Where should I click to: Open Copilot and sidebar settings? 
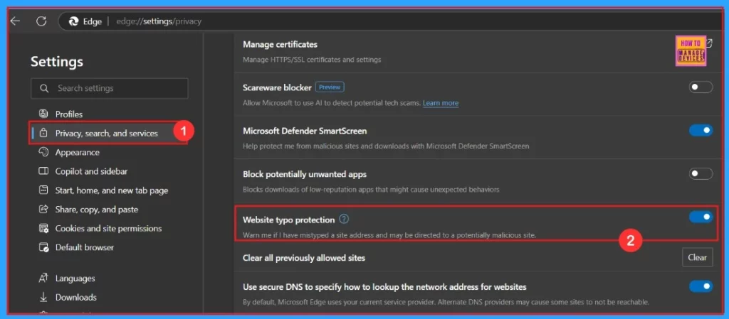pyautogui.click(x=91, y=171)
